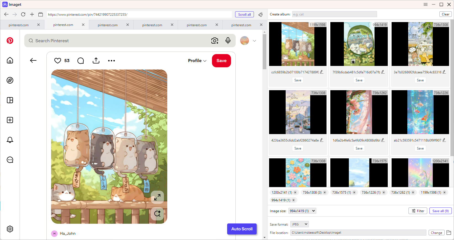454x240 pixels.
Task: Open Pinterest Explore compass icon
Action: pyautogui.click(x=10, y=80)
